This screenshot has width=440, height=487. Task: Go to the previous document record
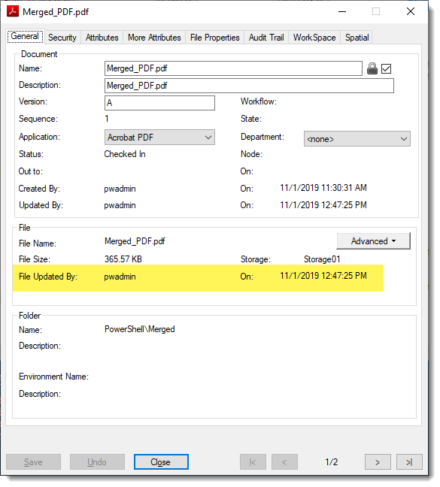click(x=284, y=462)
